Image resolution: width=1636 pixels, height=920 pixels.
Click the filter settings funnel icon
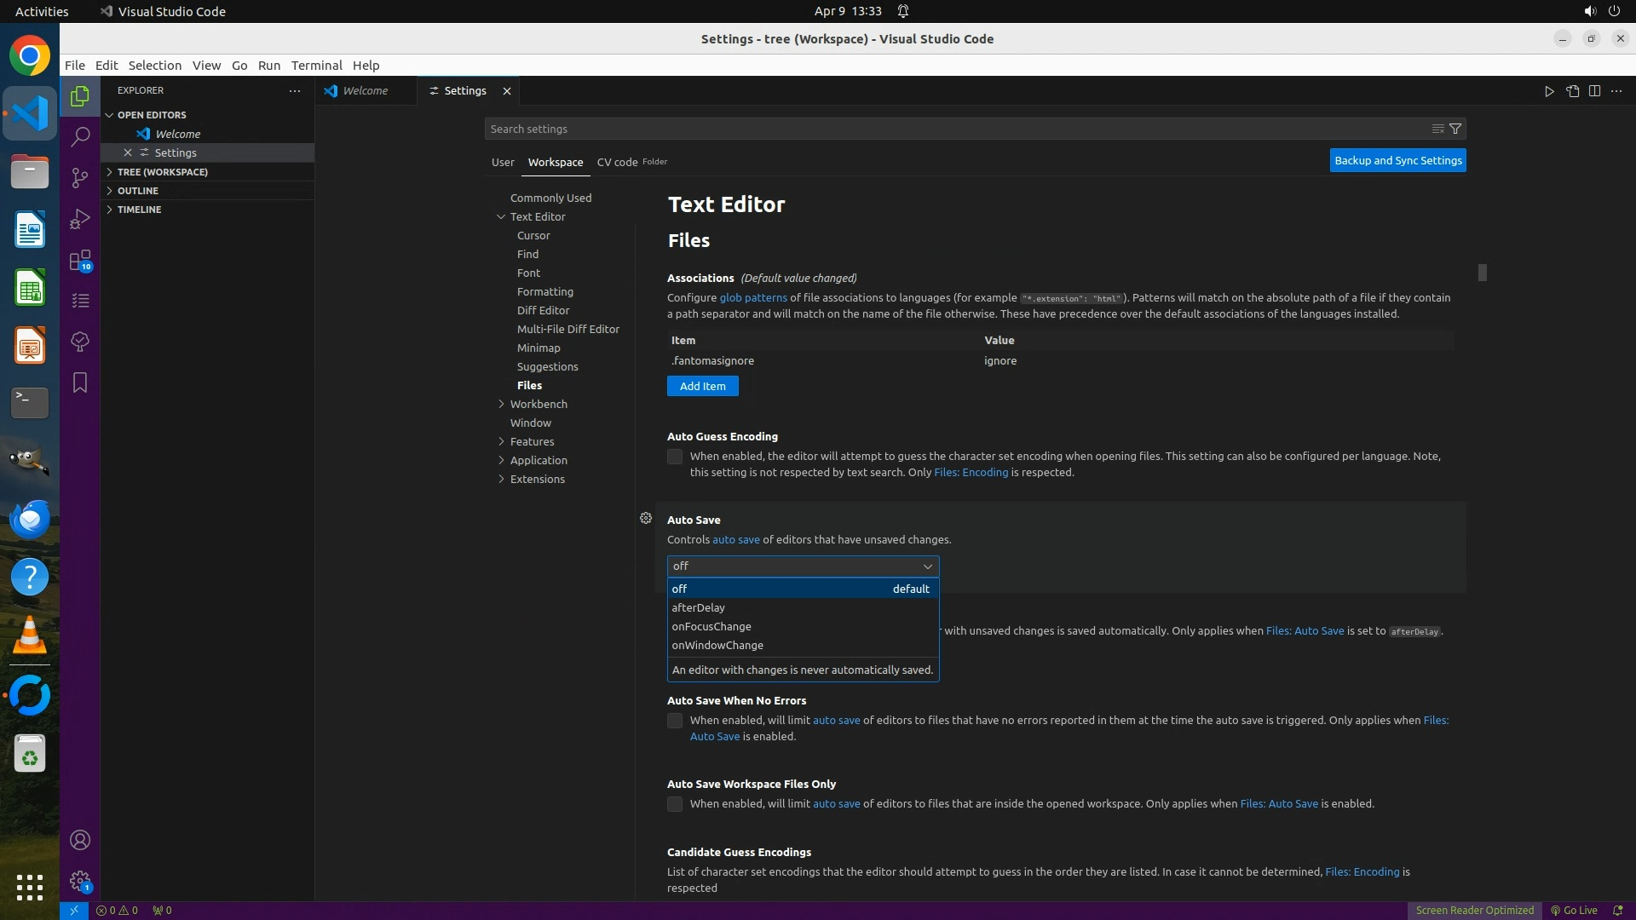[1455, 129]
